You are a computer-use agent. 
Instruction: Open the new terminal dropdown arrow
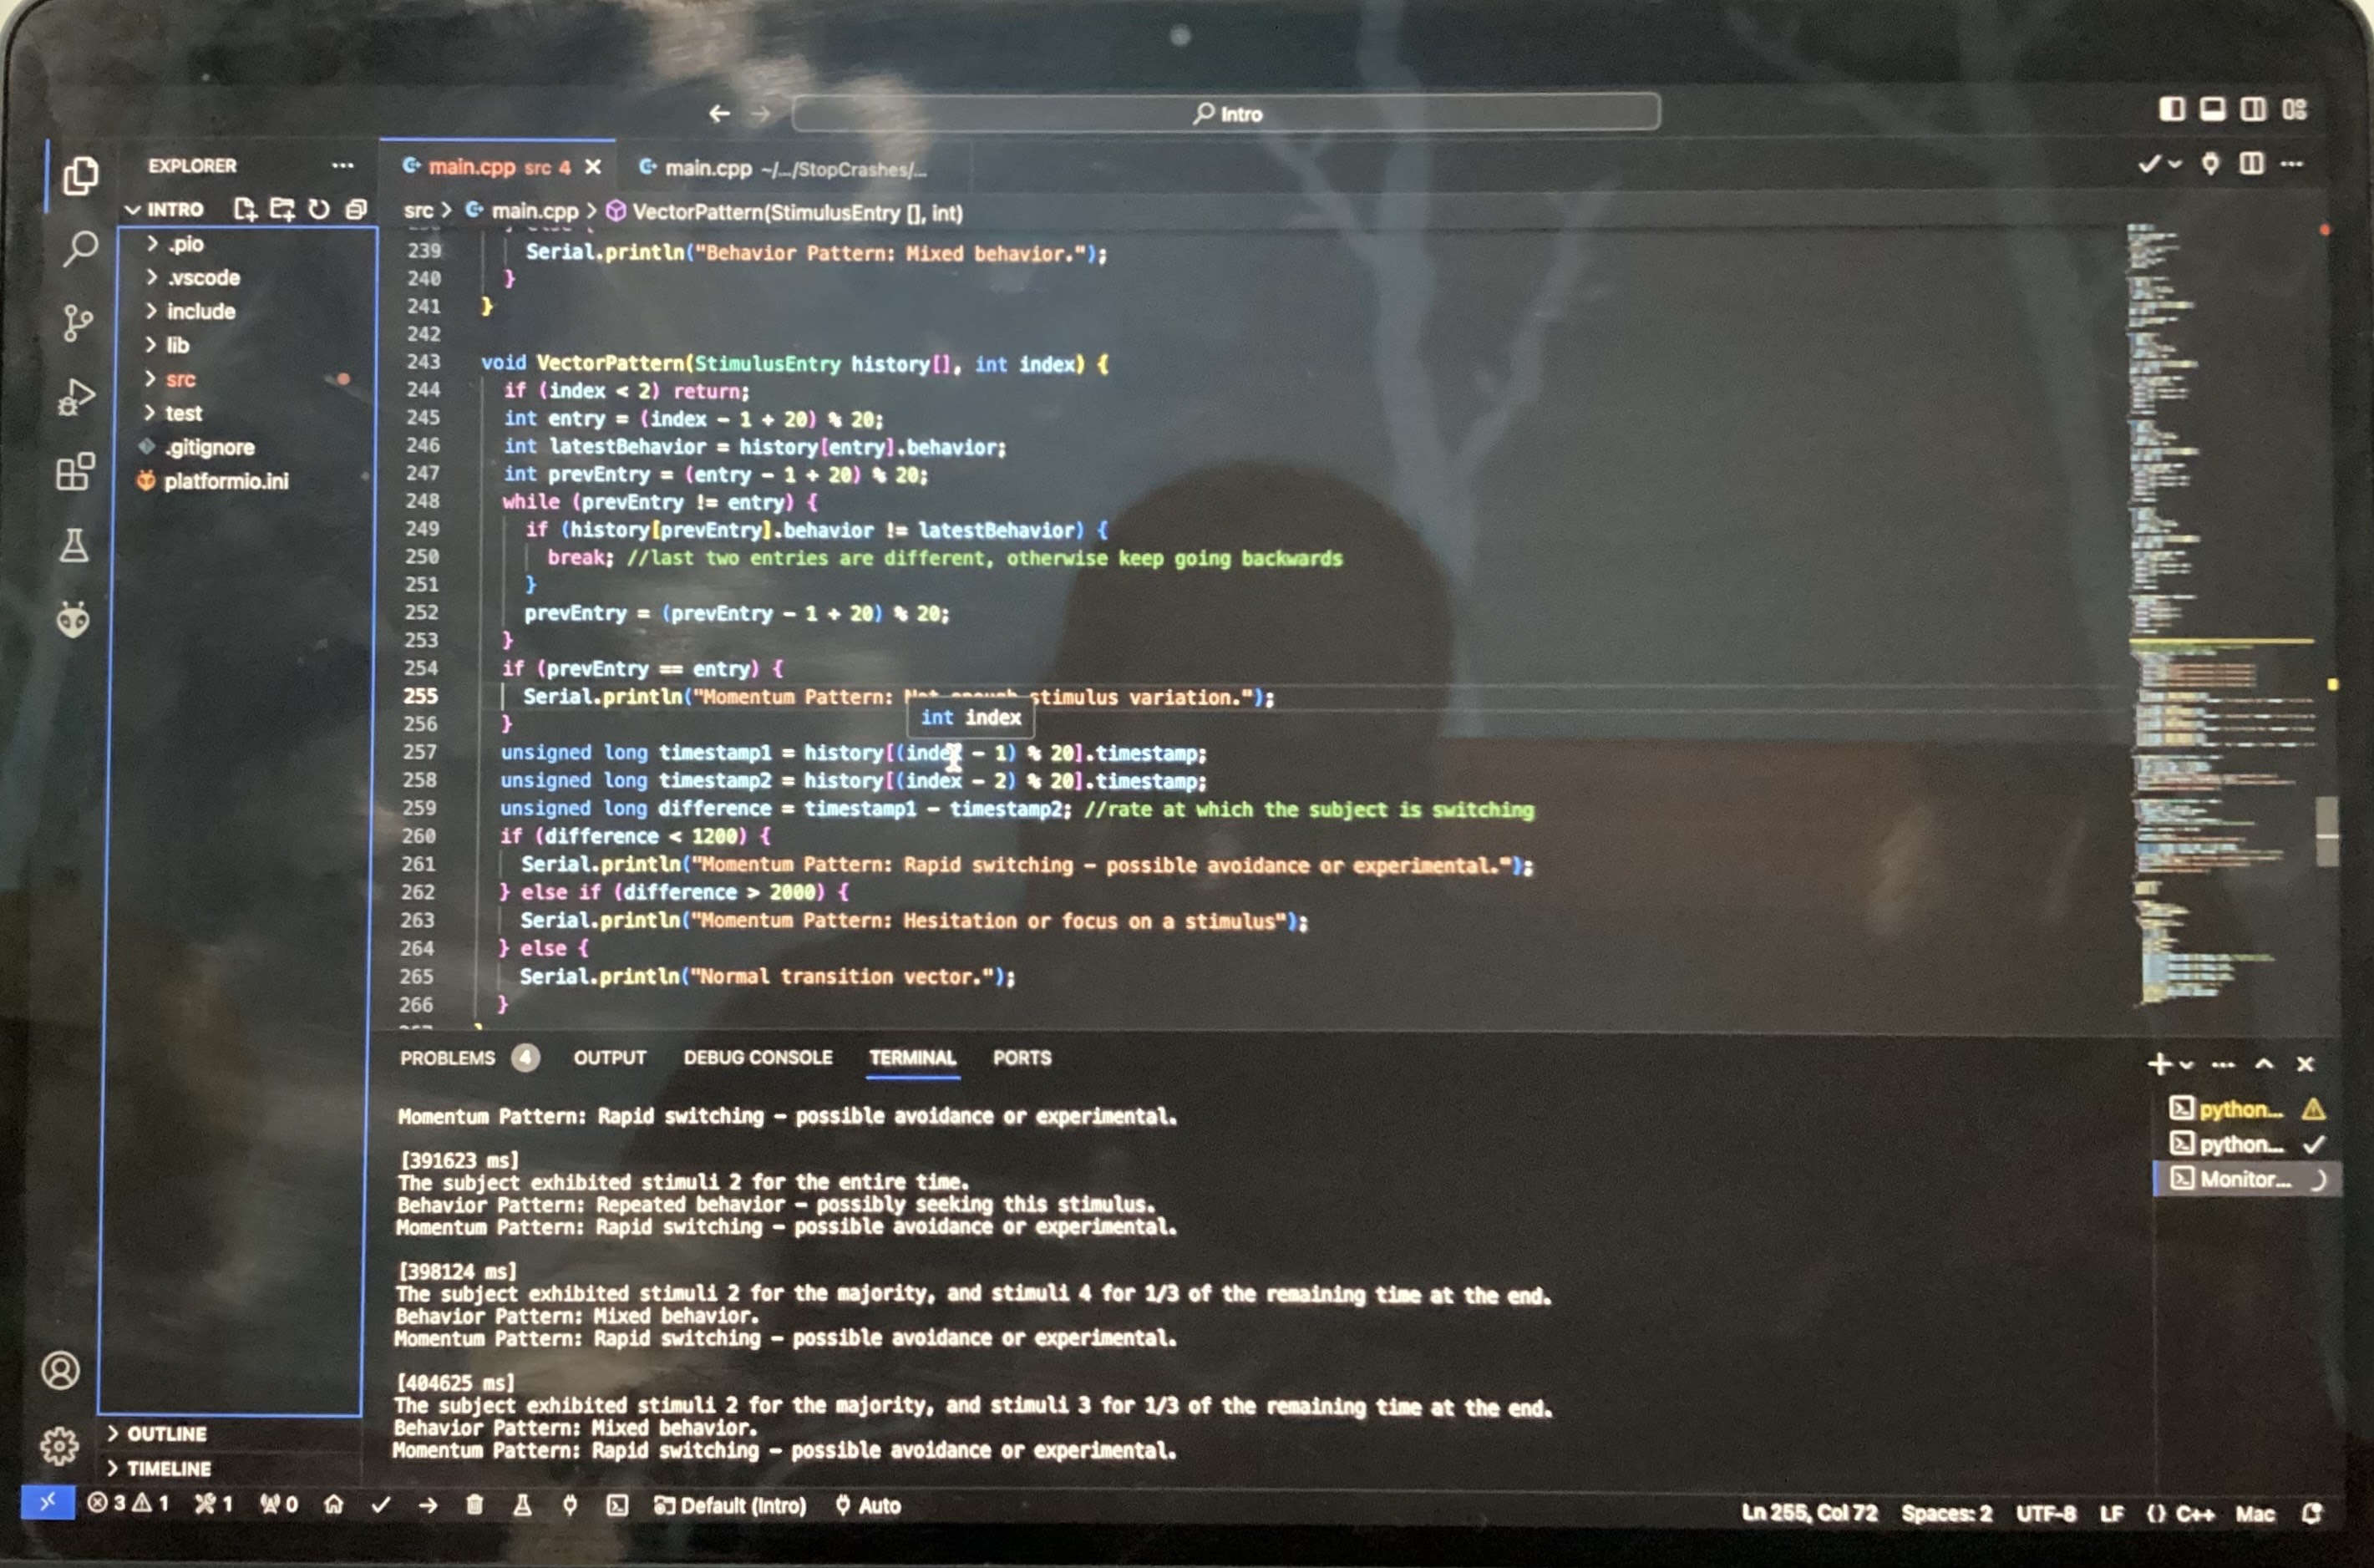pyautogui.click(x=2187, y=1065)
